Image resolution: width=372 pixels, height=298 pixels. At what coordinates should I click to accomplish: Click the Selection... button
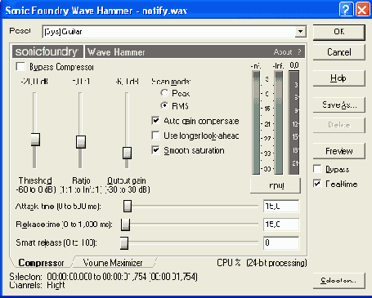(x=338, y=281)
